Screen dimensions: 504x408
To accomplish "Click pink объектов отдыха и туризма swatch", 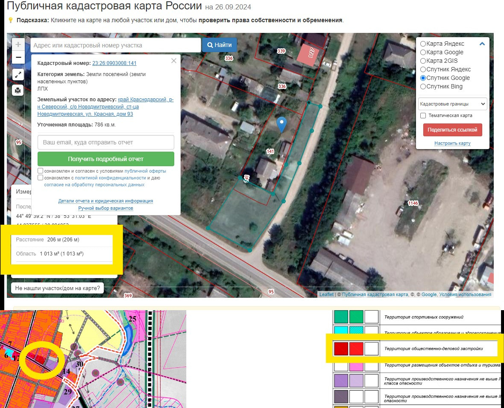I will (356, 367).
